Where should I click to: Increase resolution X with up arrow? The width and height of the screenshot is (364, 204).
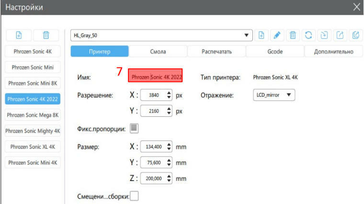pyautogui.click(x=169, y=92)
